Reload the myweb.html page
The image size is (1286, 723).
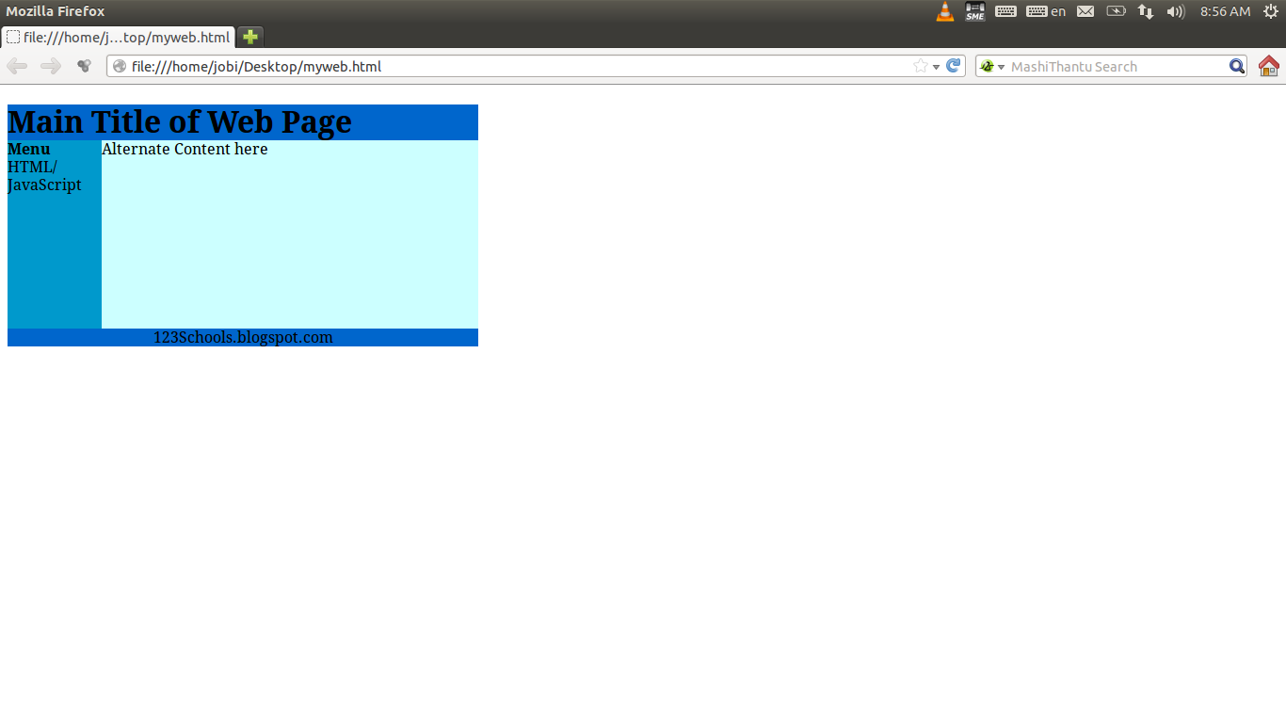952,66
